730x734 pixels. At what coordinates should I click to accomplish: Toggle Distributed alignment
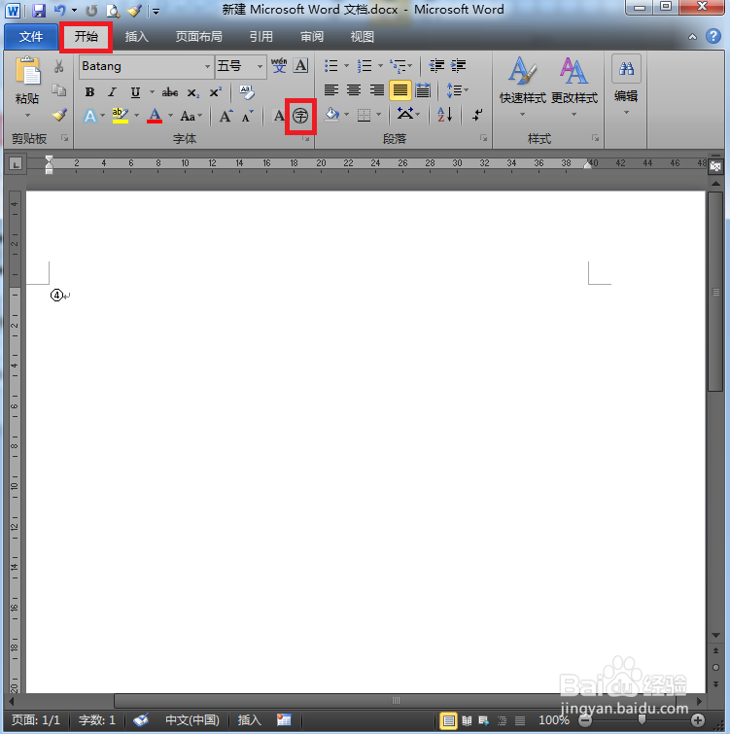423,89
